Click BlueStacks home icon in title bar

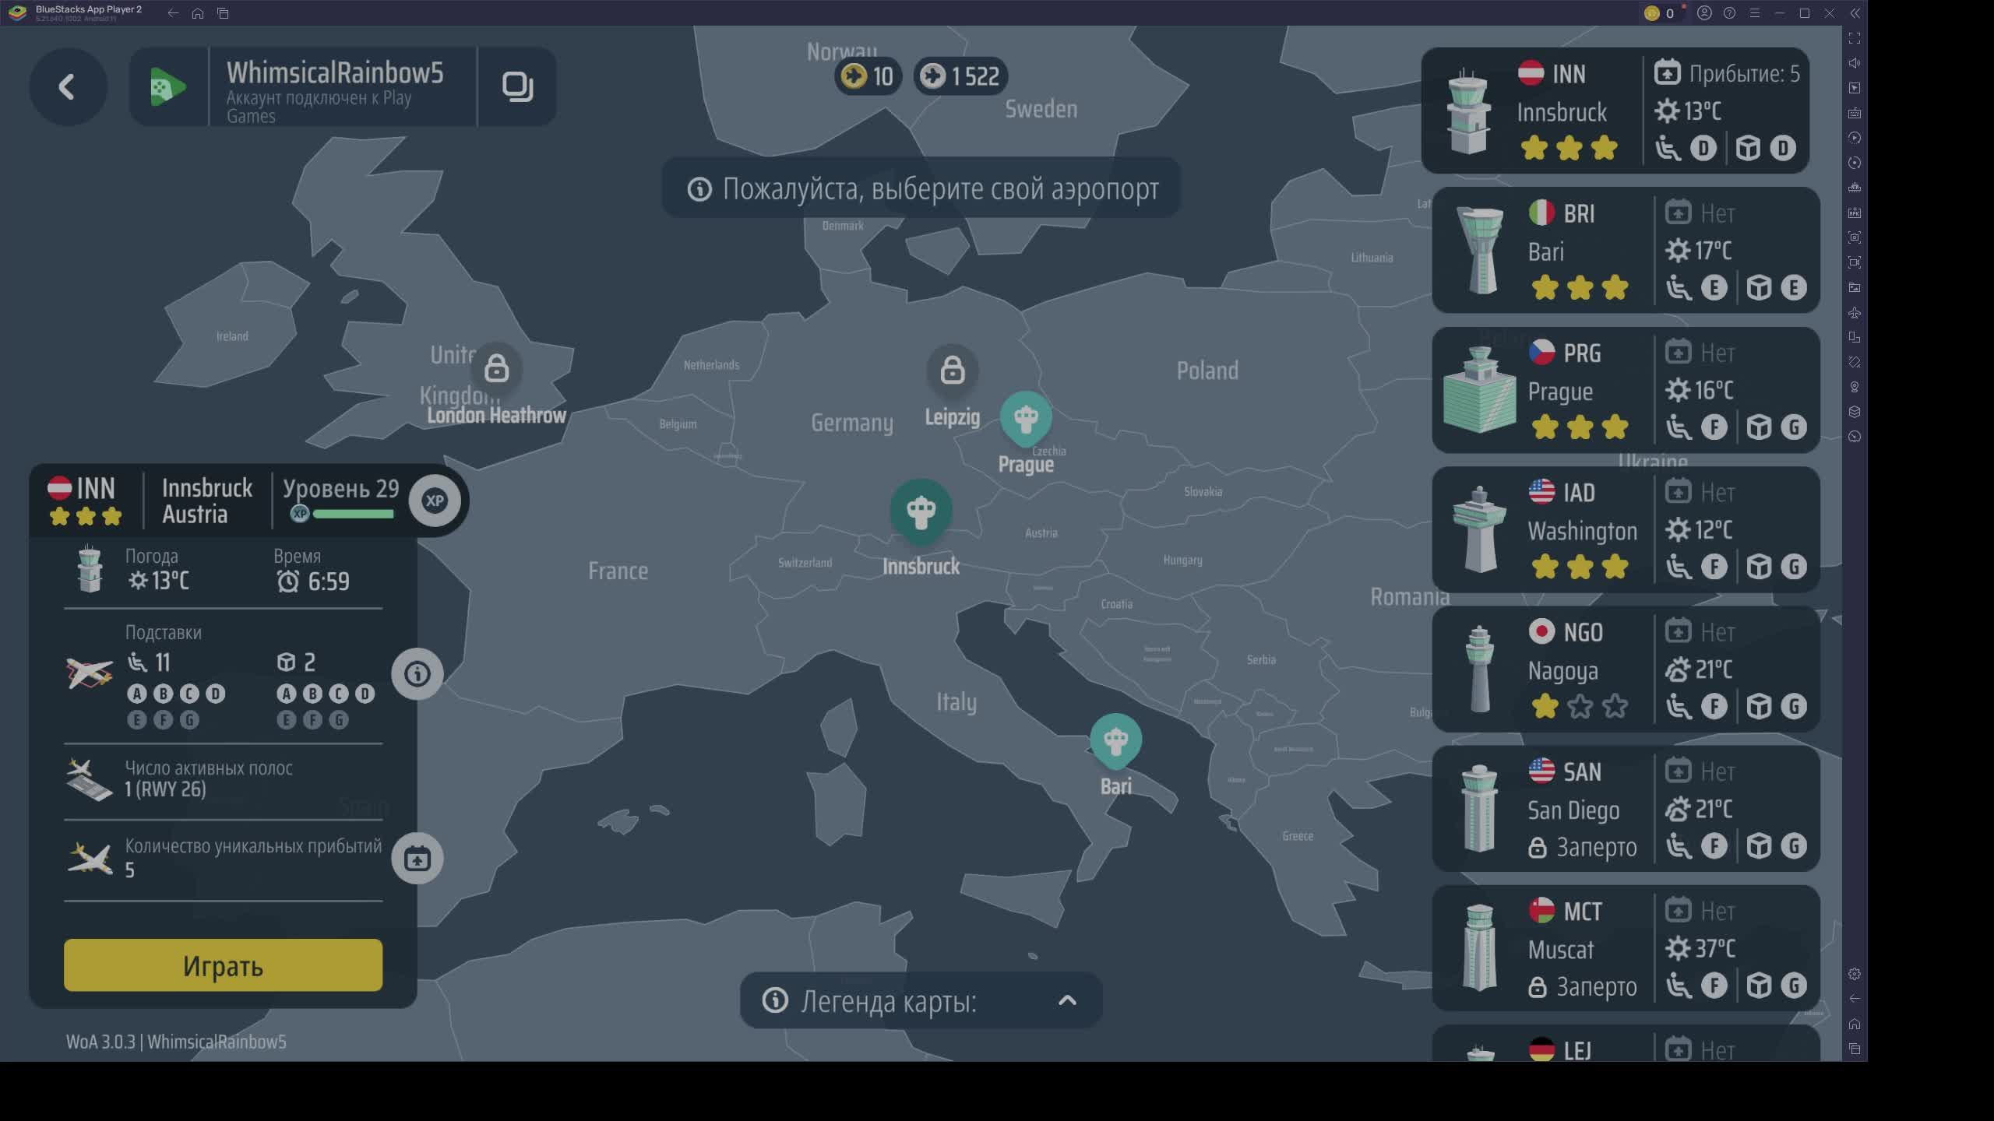198,13
